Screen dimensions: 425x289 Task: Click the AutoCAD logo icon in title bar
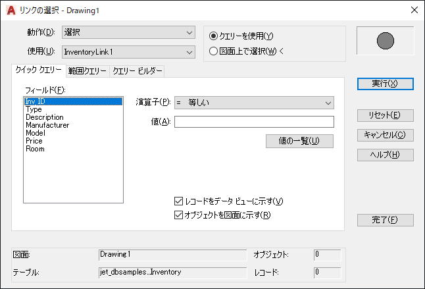11,11
